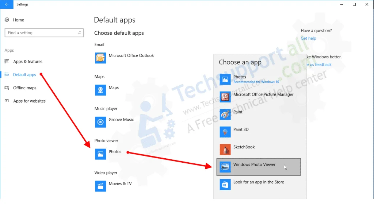Click the Paint 3D icon
The image size is (374, 213).
pyautogui.click(x=225, y=132)
